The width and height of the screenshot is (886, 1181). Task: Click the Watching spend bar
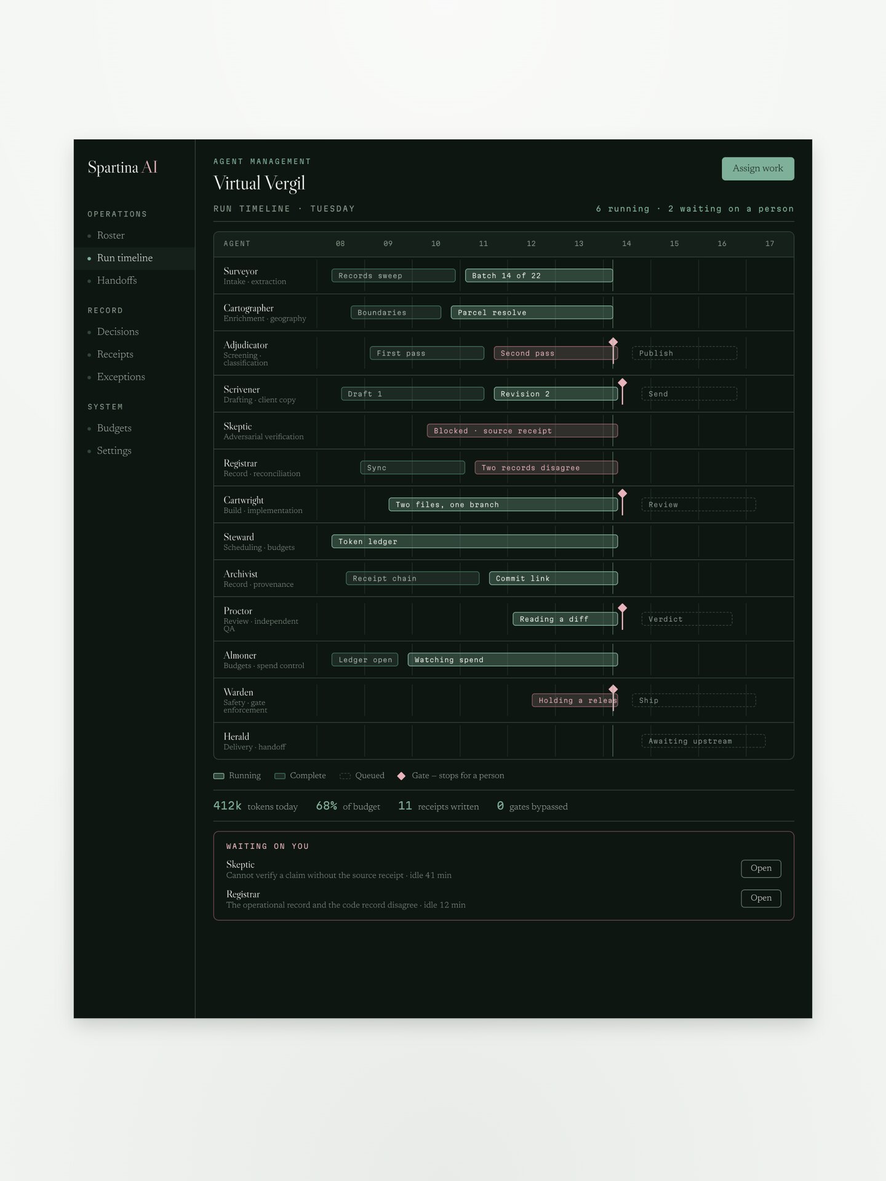pos(513,659)
